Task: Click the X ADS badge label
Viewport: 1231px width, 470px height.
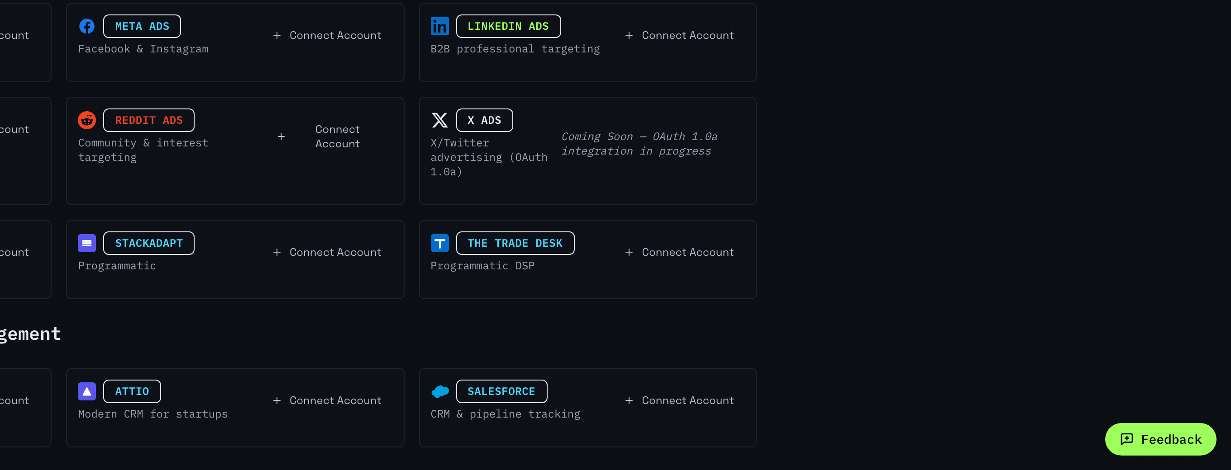Action: (484, 120)
